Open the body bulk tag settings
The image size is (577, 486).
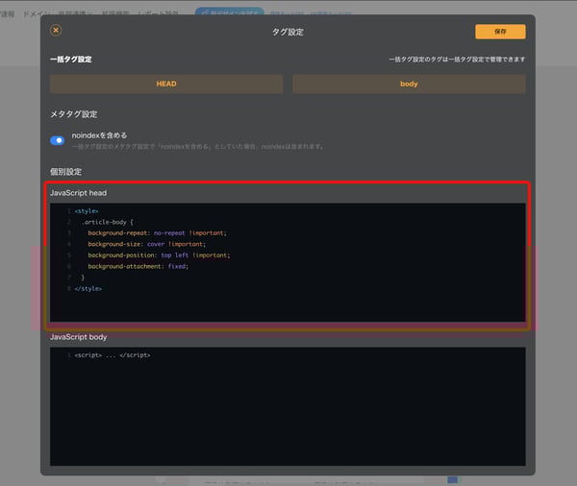coord(409,84)
